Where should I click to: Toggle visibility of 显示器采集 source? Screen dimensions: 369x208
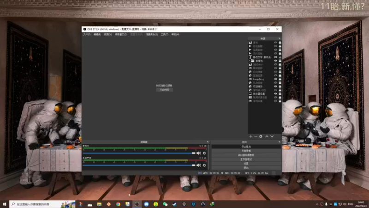[x=275, y=94]
